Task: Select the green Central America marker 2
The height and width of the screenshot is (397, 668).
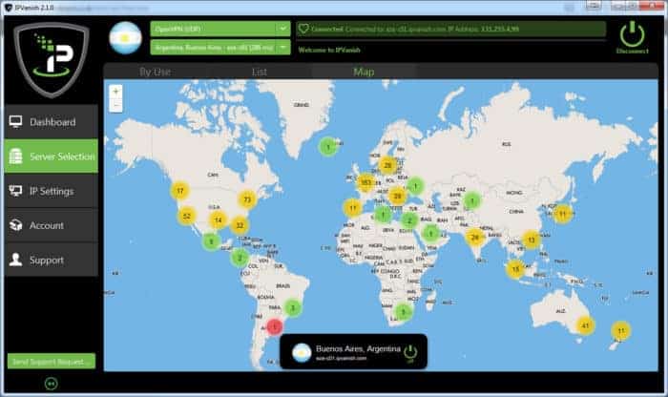Action: point(240,258)
